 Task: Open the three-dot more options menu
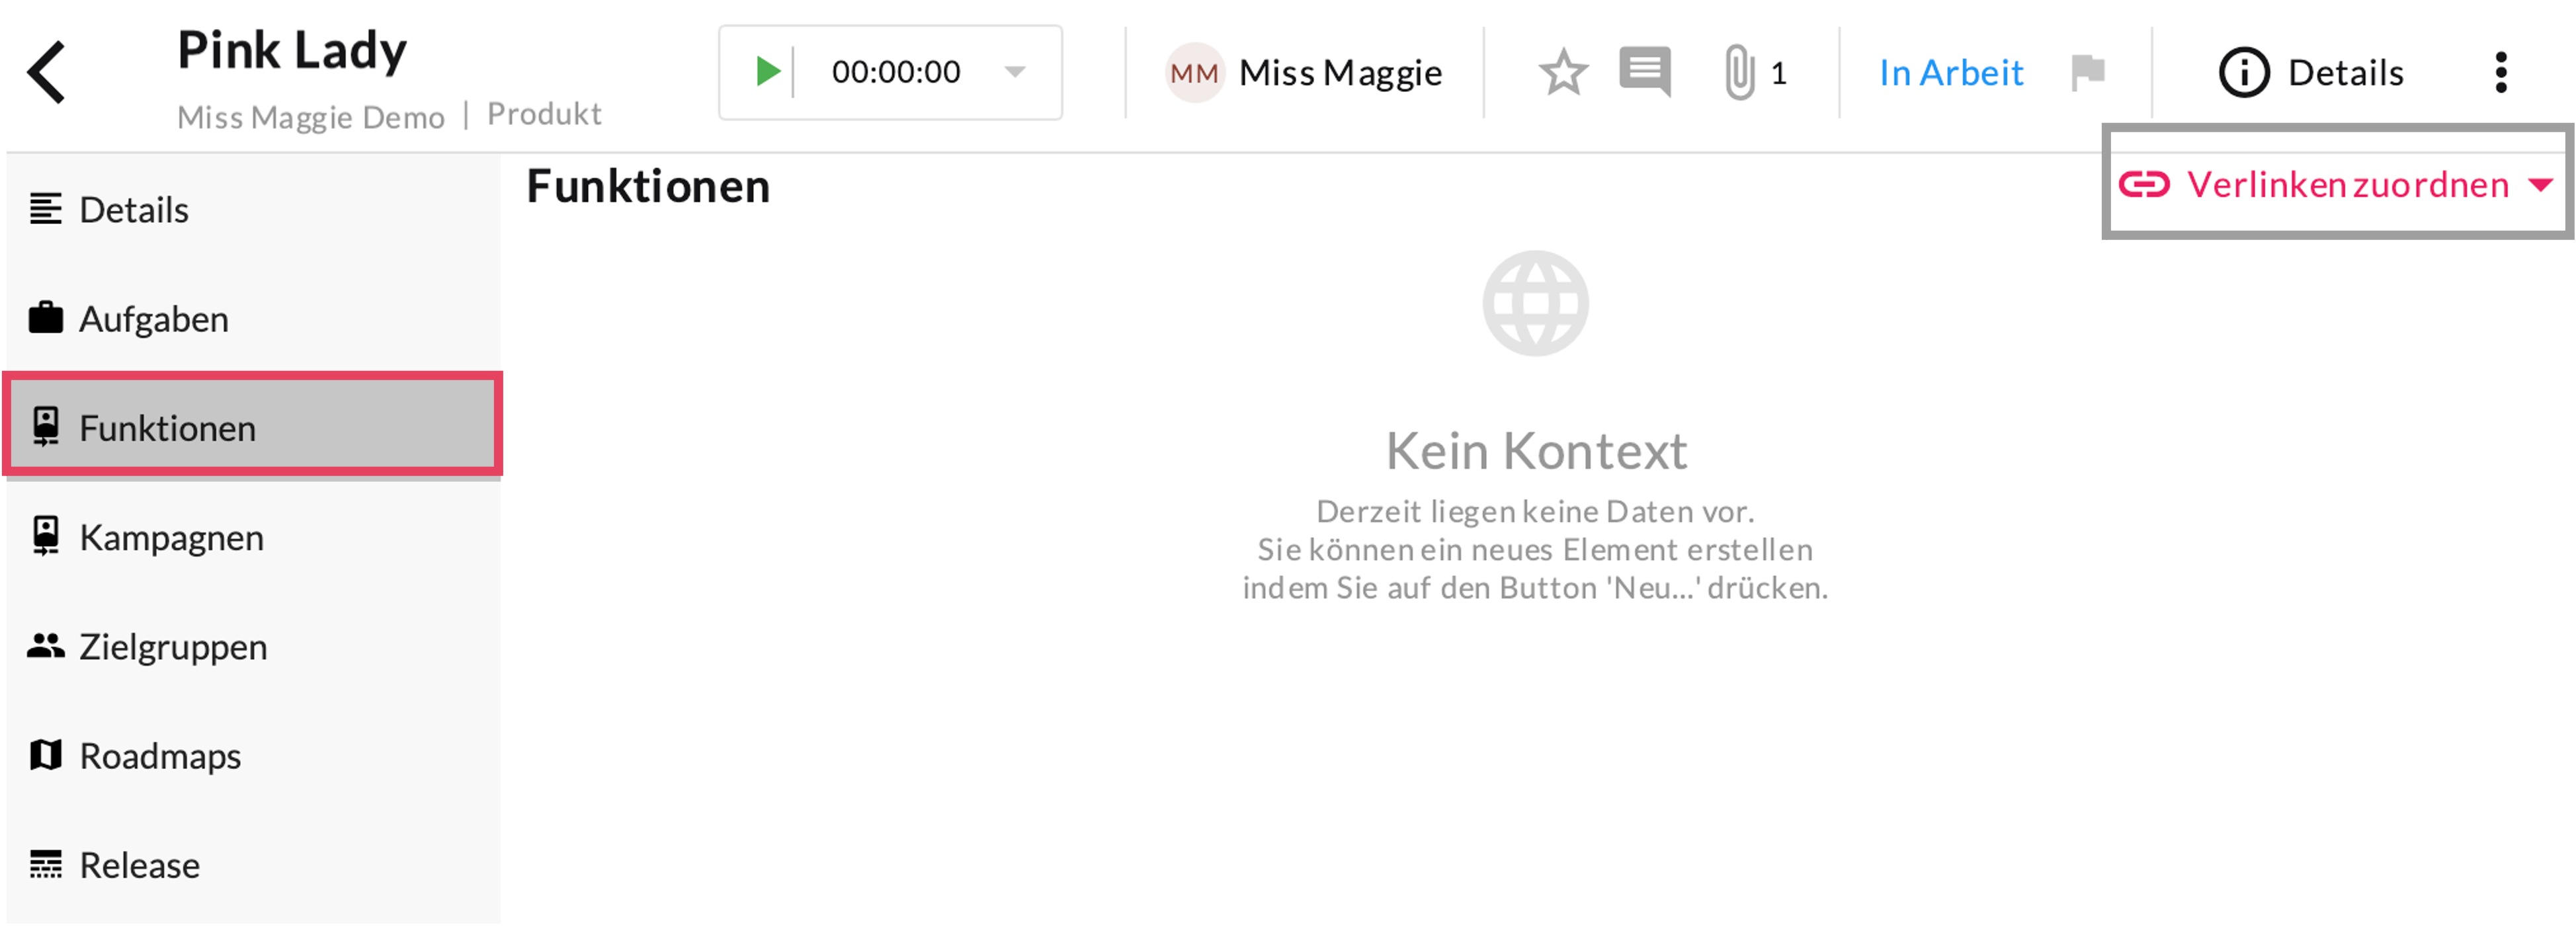[x=2500, y=73]
